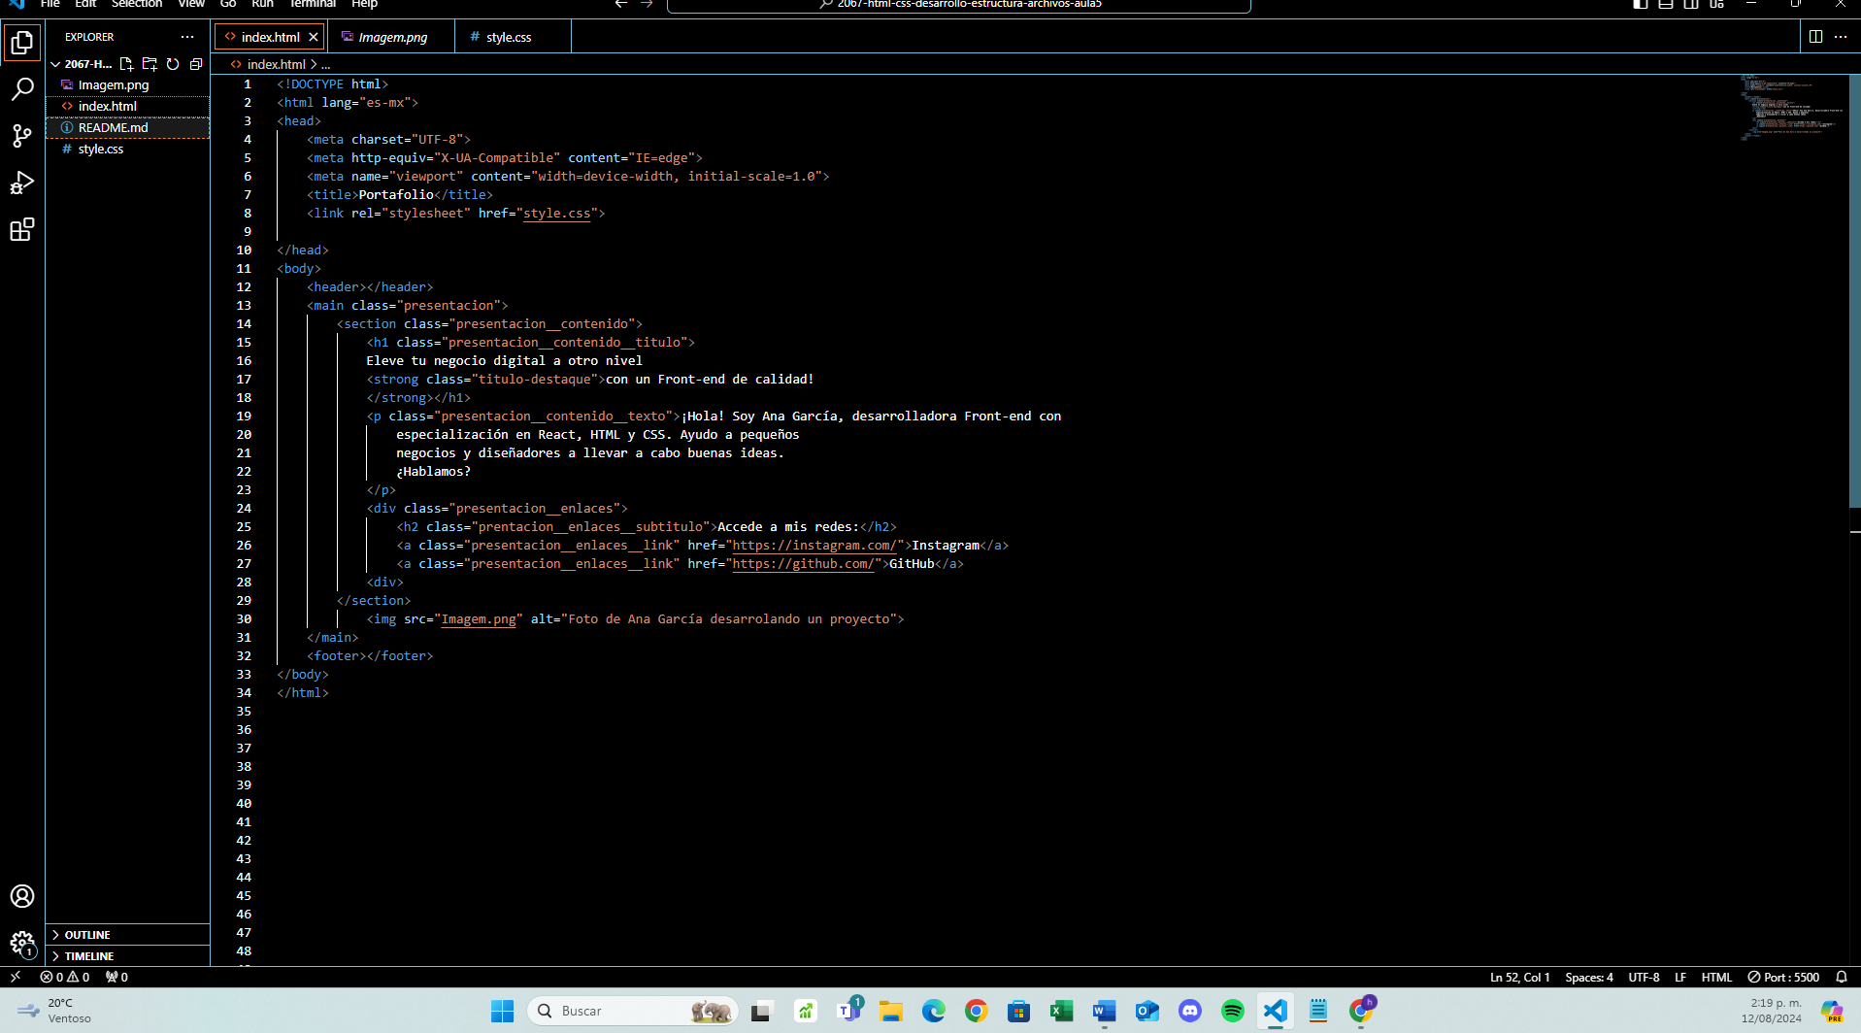
Task: Close the index.html tab
Action: click(314, 37)
